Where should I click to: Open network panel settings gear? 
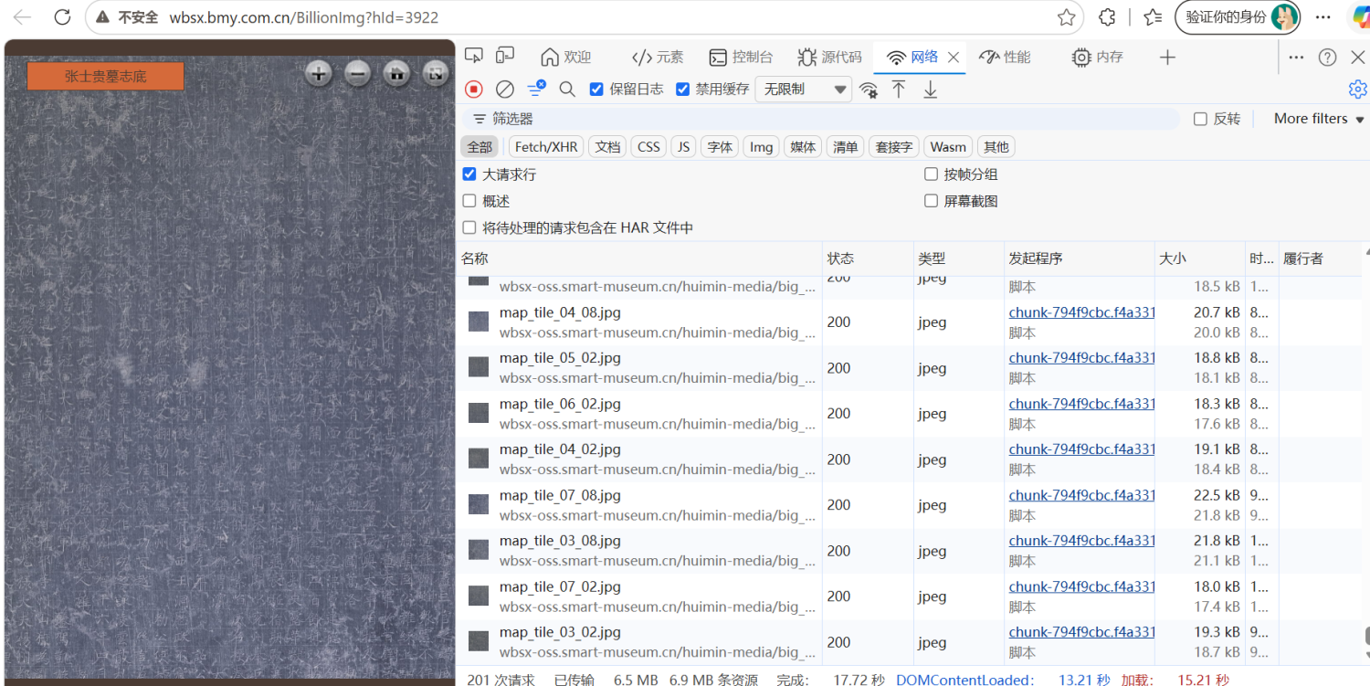(1358, 90)
